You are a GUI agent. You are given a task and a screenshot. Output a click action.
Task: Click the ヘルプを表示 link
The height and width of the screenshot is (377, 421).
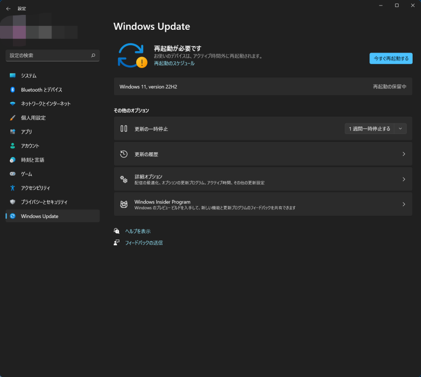click(x=138, y=231)
